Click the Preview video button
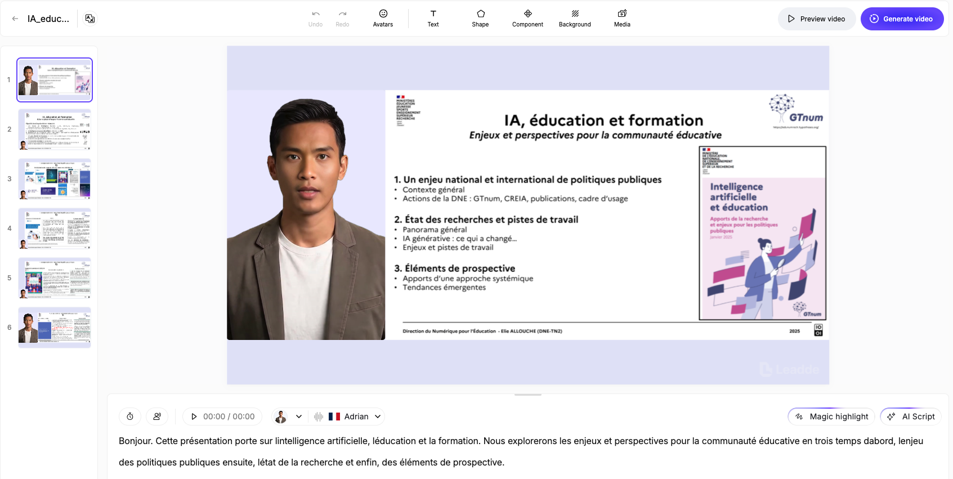 [x=816, y=19]
